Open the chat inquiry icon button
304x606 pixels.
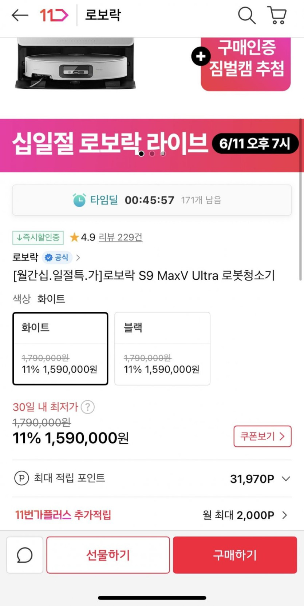[x=25, y=555]
